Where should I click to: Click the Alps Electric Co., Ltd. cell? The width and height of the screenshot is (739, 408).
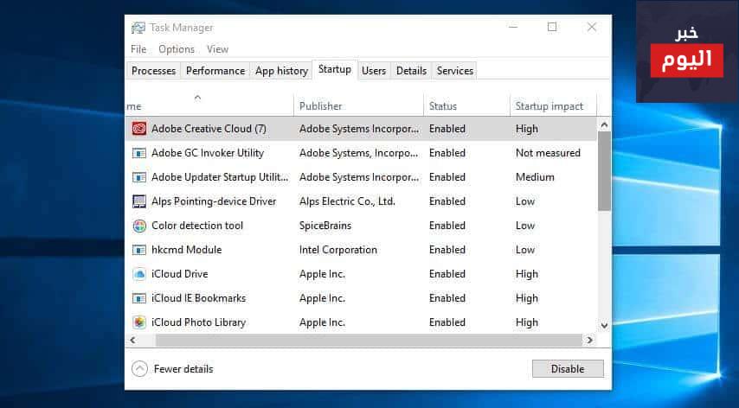(x=347, y=201)
